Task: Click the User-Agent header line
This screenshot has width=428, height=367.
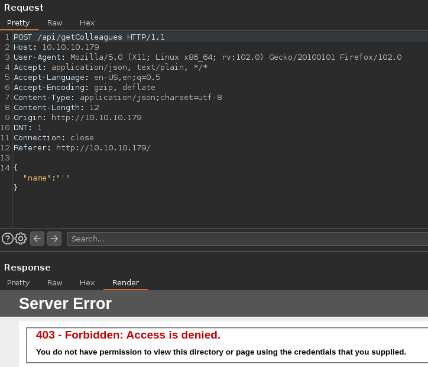Action: 207,57
